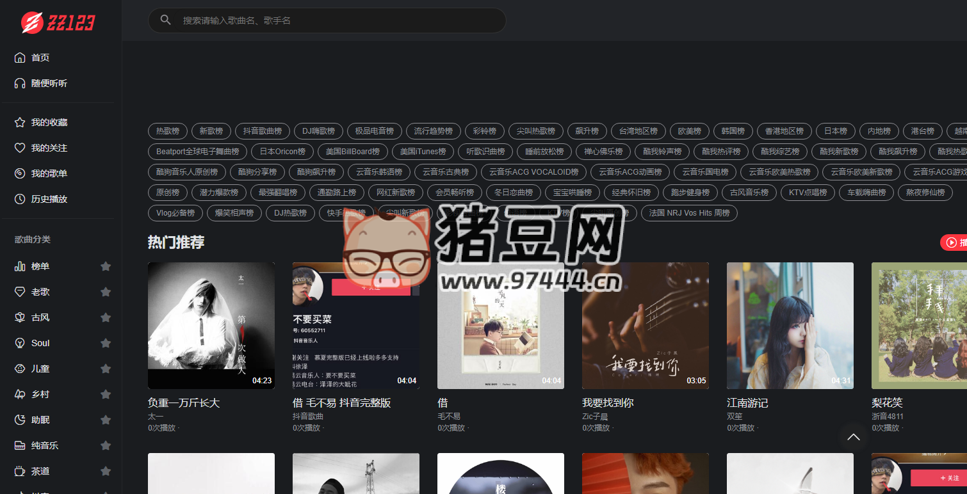967x494 pixels.
Task: Click the 随便听听 headphone icon
Action: coord(20,83)
